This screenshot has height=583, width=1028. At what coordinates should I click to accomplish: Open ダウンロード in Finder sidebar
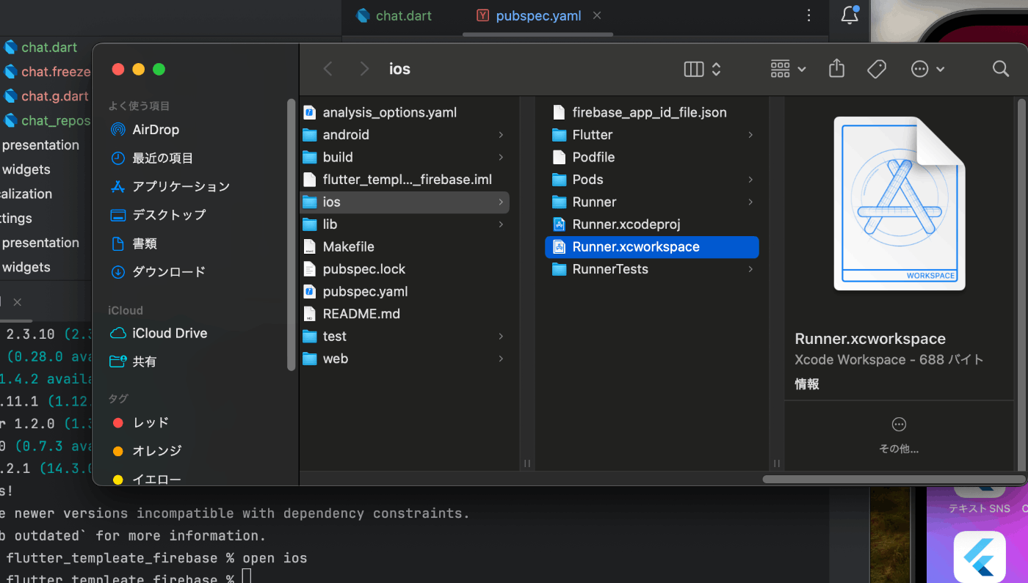157,272
